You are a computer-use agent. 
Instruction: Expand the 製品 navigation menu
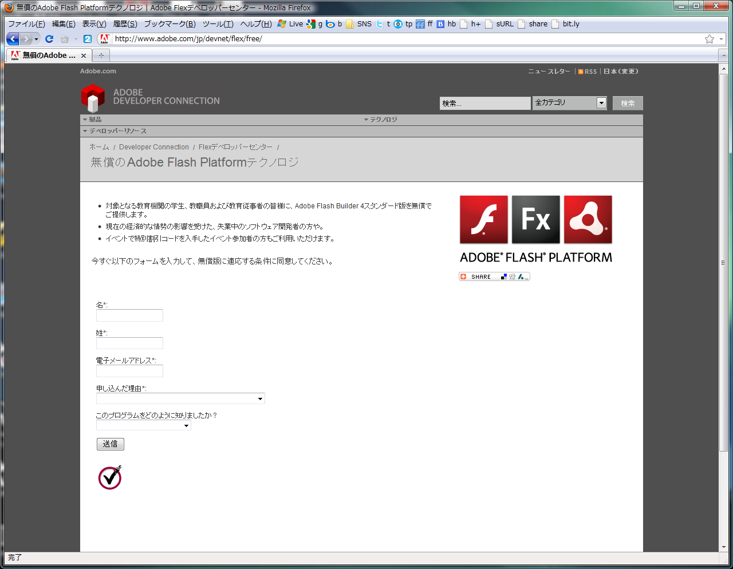(92, 120)
